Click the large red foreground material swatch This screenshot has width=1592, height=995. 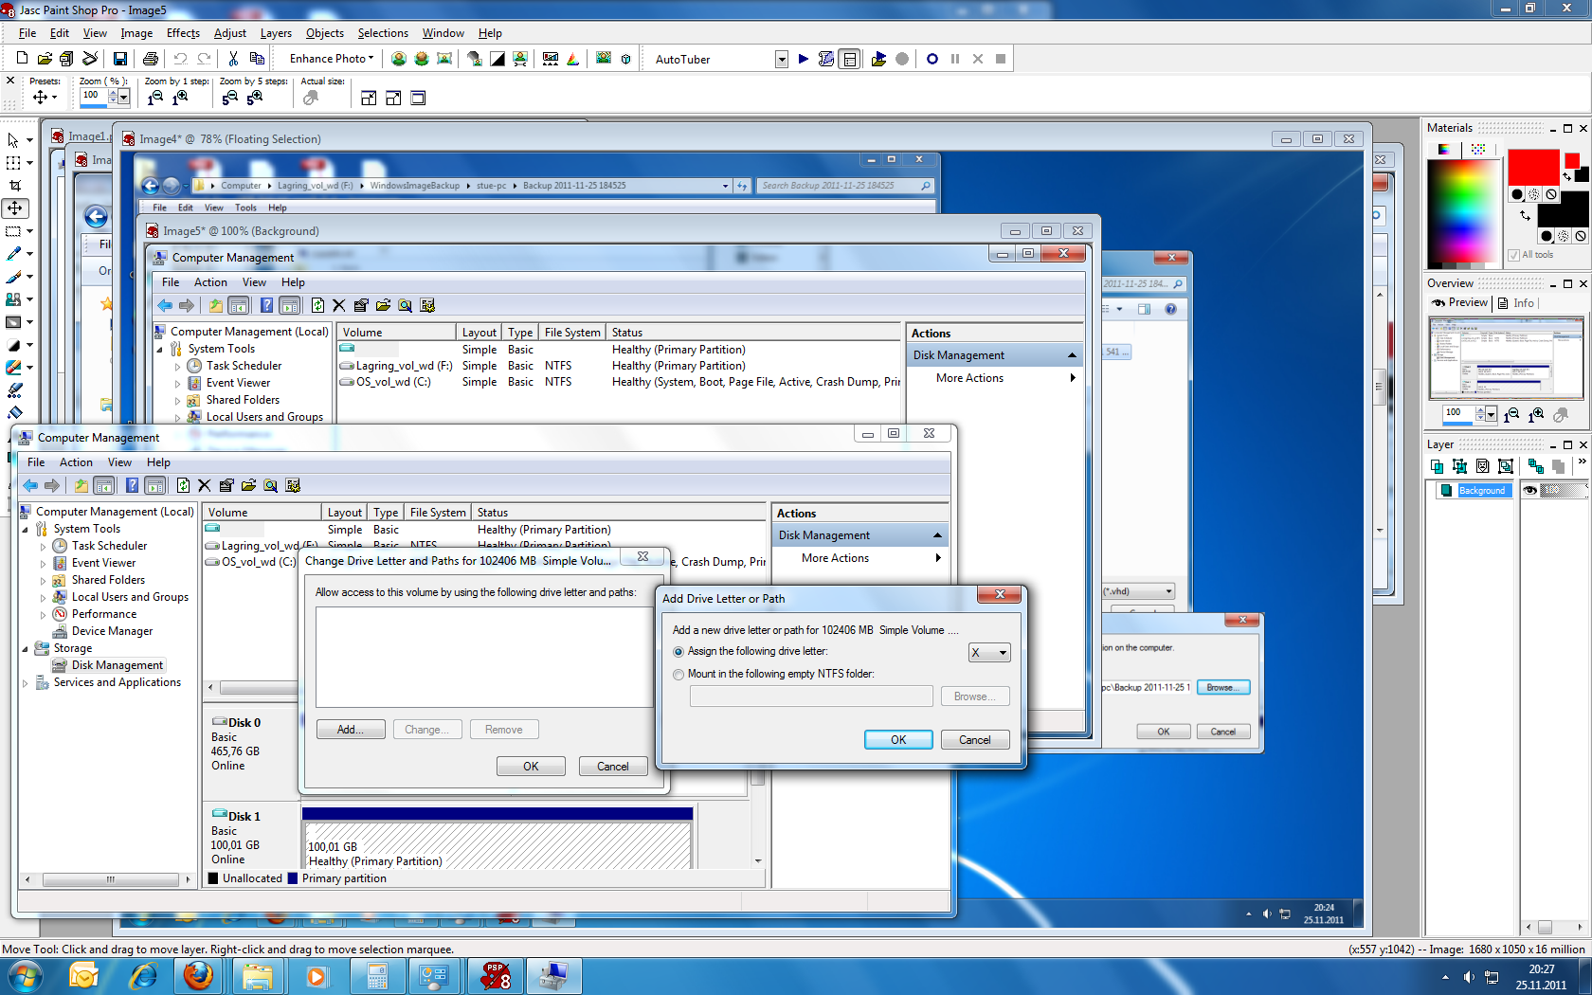1533,167
